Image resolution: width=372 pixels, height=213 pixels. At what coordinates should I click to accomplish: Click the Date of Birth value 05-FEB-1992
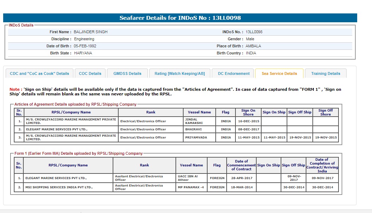pyautogui.click(x=85, y=46)
